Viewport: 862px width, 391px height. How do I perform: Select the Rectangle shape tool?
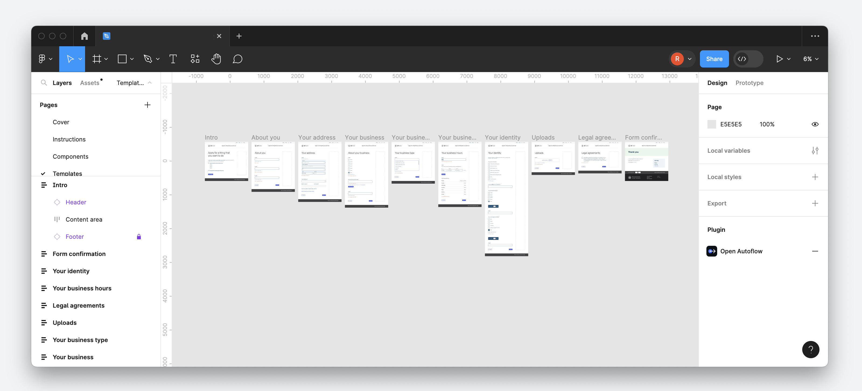coord(122,59)
